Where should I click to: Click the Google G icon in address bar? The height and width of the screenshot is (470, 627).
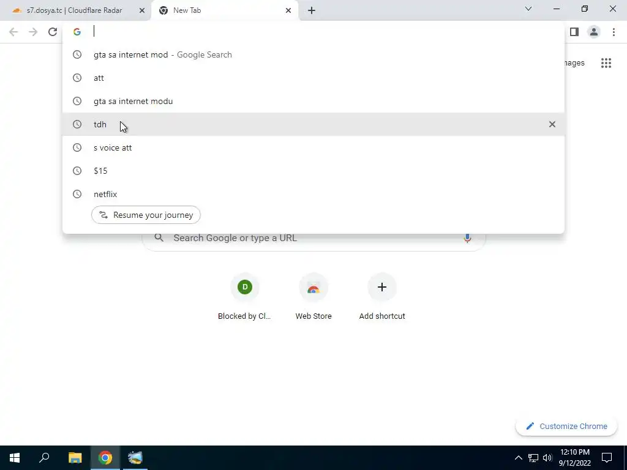[77, 32]
